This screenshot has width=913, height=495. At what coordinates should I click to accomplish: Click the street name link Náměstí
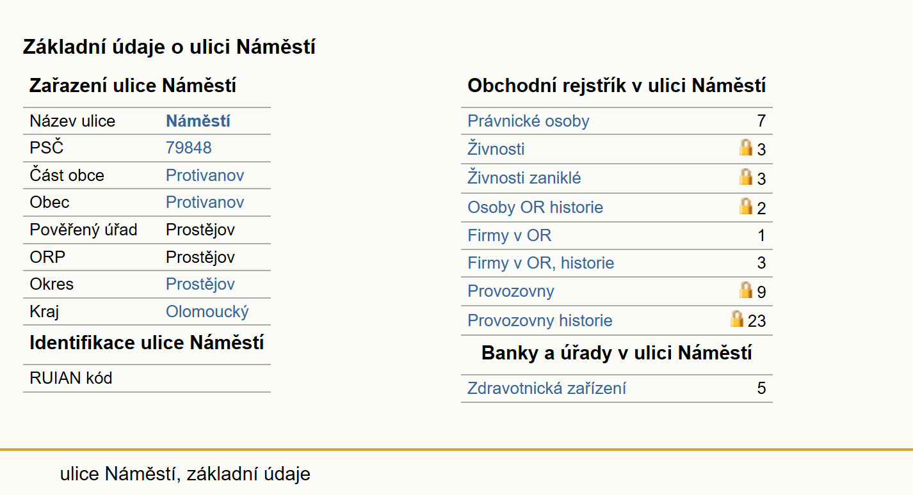coord(198,121)
